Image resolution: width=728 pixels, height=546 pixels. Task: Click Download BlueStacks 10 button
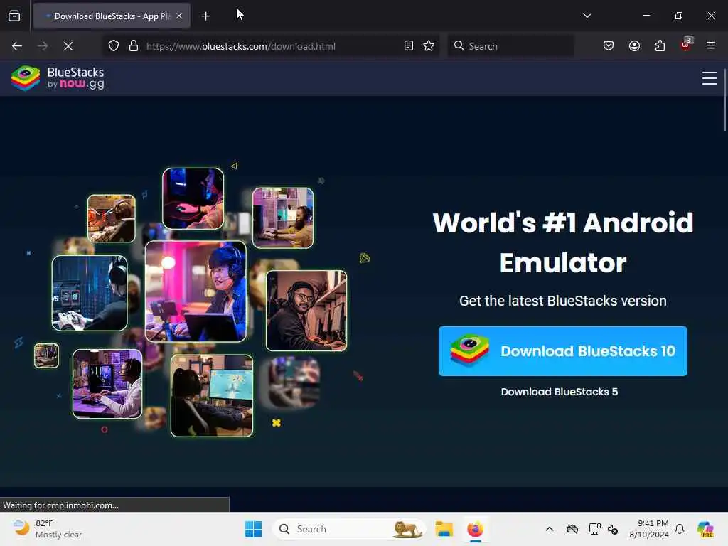(x=563, y=351)
